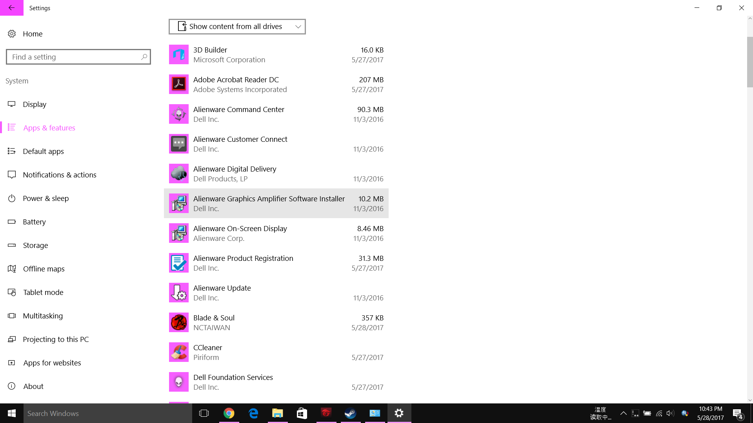This screenshot has width=753, height=423.
Task: Click the Alienware Product Registration icon
Action: [x=179, y=263]
